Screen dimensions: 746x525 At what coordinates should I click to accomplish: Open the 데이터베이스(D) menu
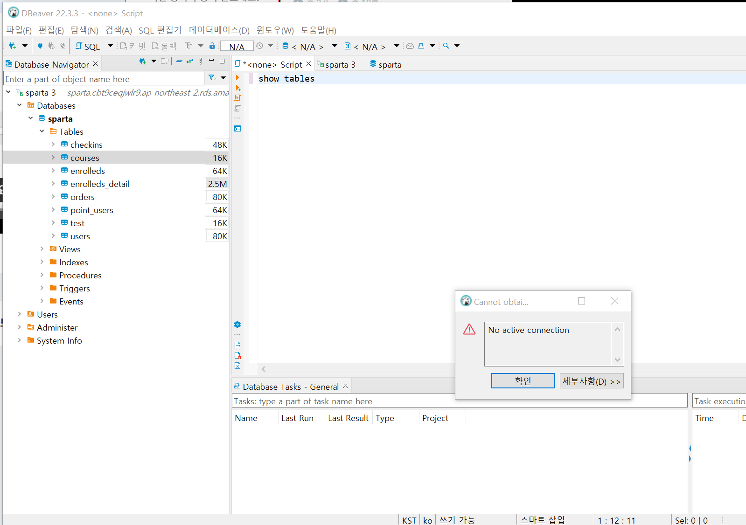click(219, 30)
